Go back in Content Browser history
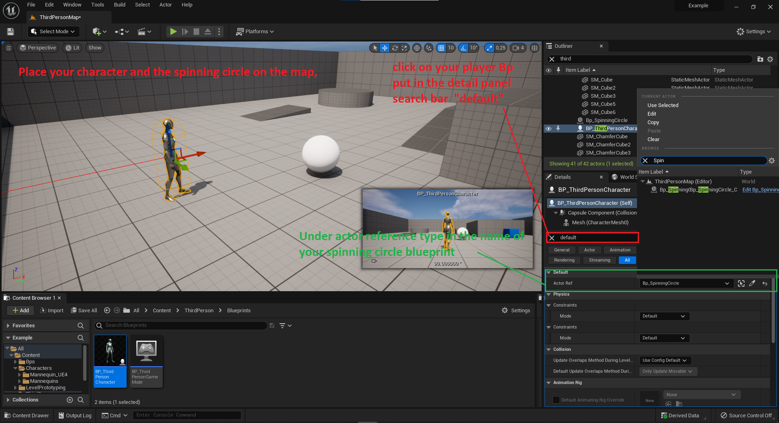The height and width of the screenshot is (423, 779). pos(107,310)
